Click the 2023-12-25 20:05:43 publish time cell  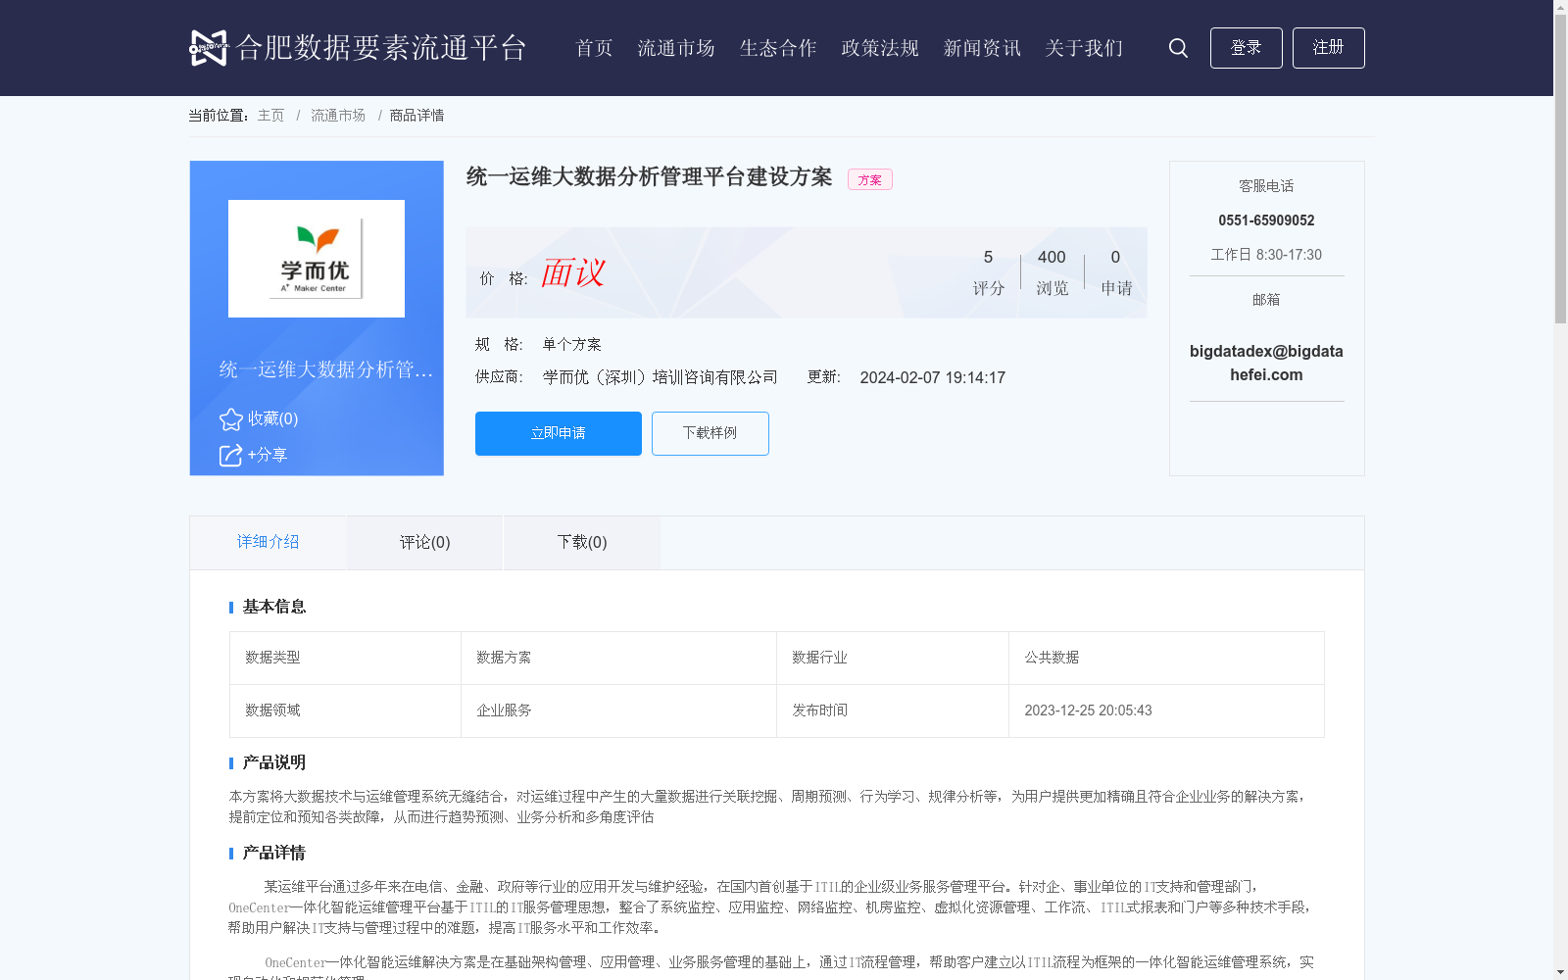click(1166, 710)
